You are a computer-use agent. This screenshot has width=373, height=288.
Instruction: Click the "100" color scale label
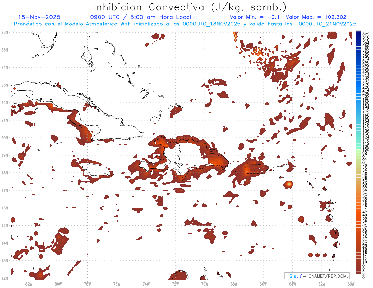(366, 150)
